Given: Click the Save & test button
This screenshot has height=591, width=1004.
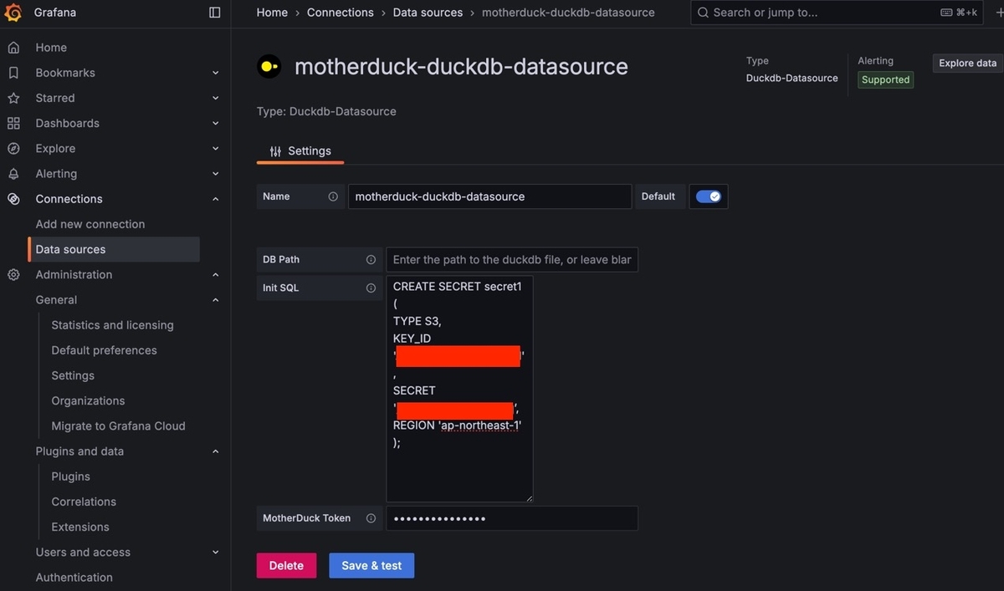Looking at the screenshot, I should 371,566.
